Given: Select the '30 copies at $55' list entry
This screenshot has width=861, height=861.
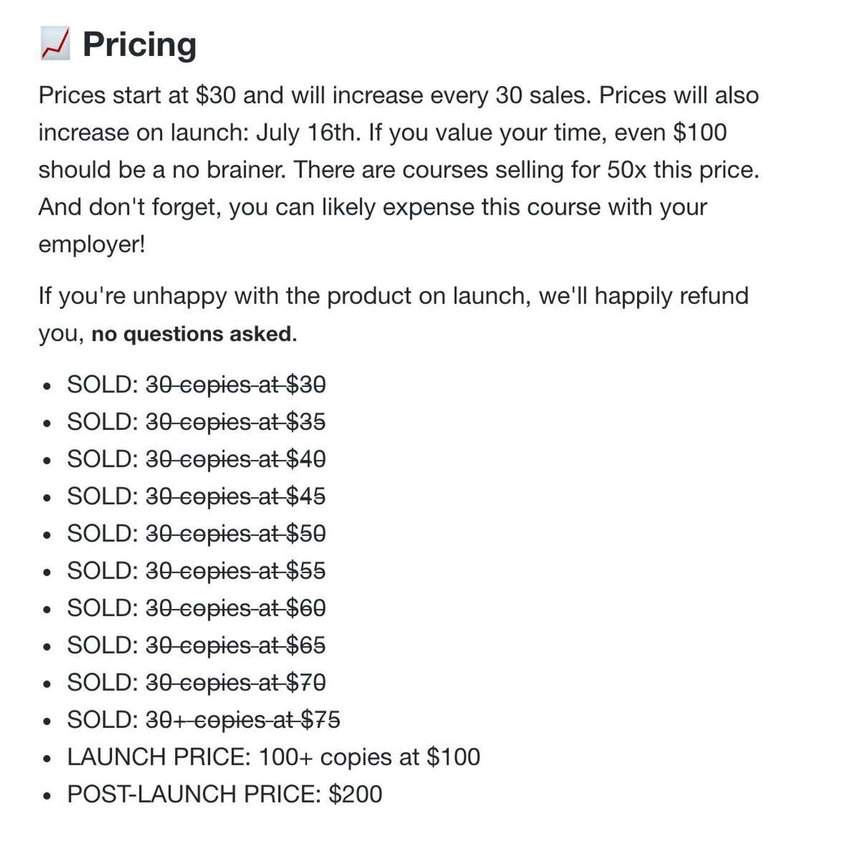Looking at the screenshot, I should tap(236, 571).
